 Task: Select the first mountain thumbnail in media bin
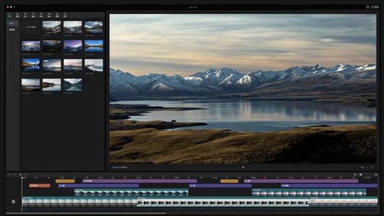coord(52,27)
